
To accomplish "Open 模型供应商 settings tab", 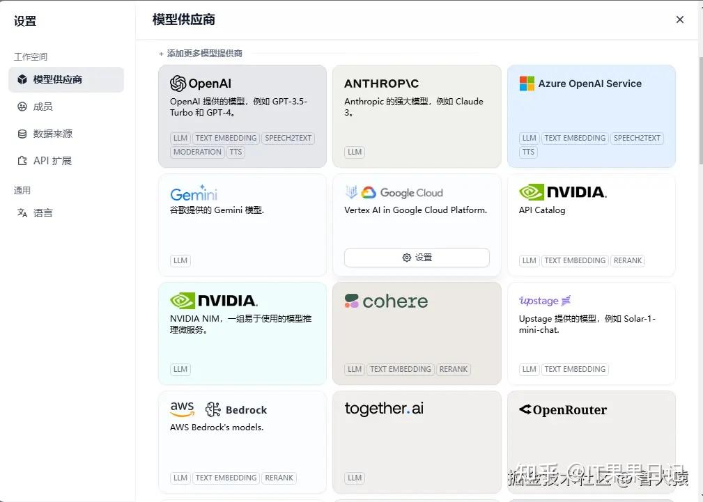I will (66, 79).
